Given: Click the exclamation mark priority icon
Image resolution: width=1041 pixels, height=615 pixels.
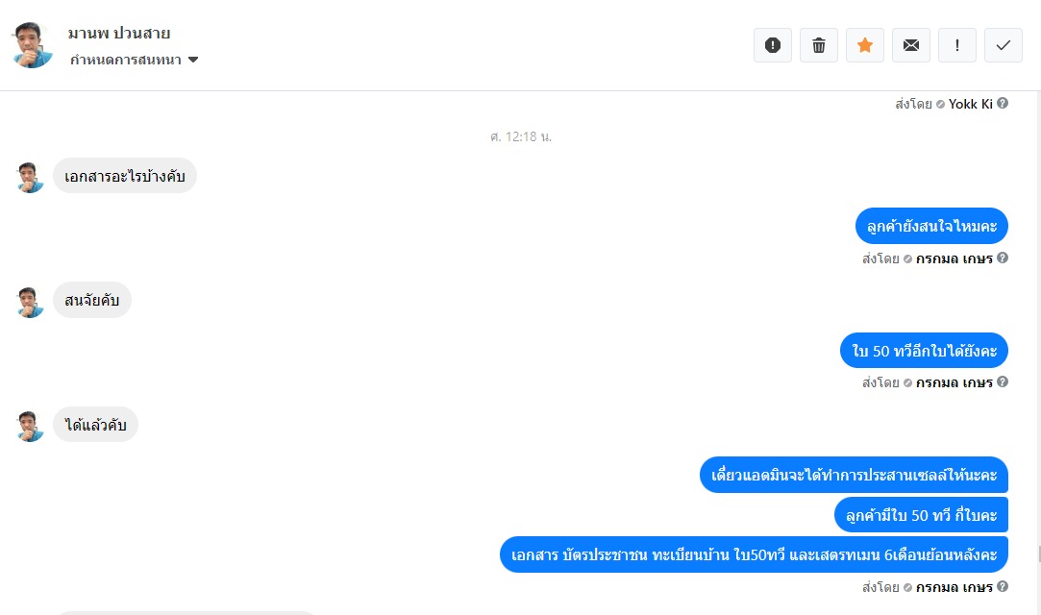Looking at the screenshot, I should 956,45.
